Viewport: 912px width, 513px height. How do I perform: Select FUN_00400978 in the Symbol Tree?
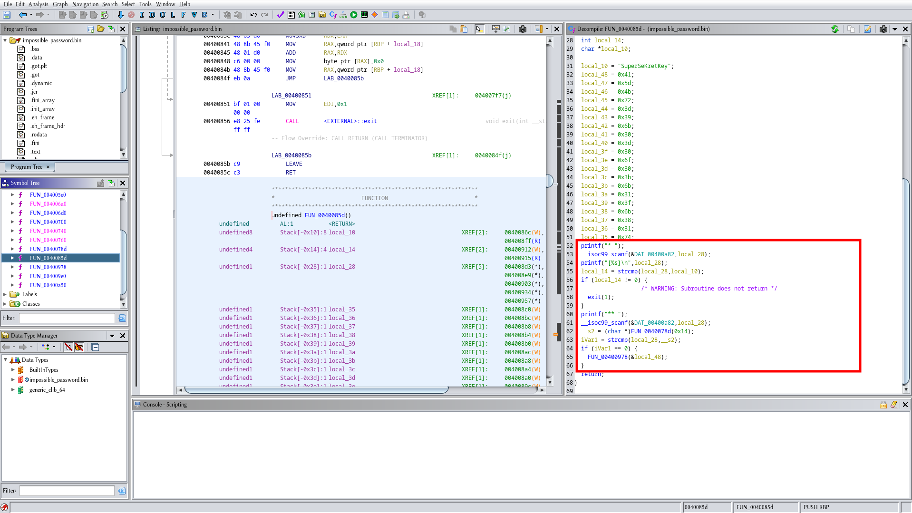point(48,267)
